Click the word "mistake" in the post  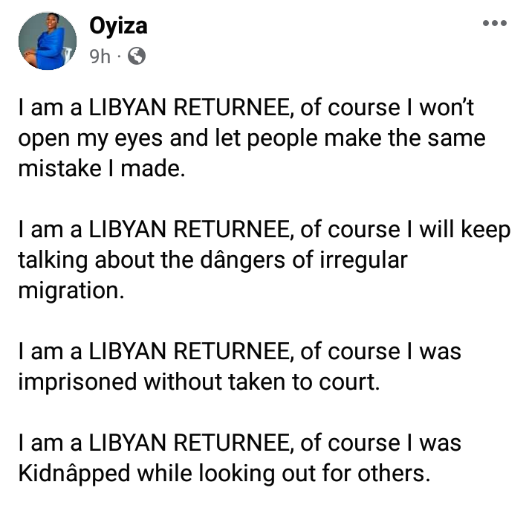[62, 169]
